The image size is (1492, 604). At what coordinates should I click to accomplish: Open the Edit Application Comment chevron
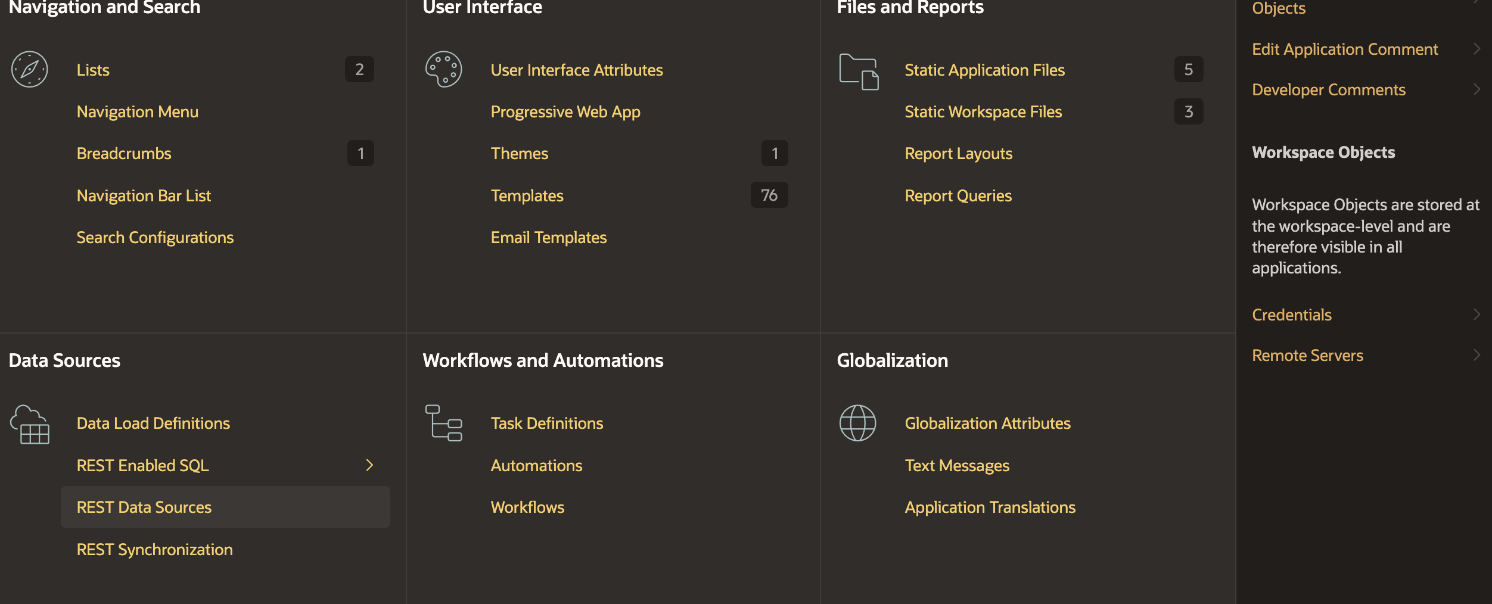tap(1477, 49)
